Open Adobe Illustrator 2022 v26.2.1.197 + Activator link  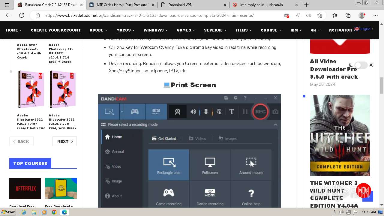31,121
